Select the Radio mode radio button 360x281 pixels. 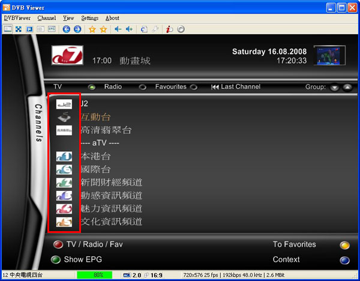[143, 87]
